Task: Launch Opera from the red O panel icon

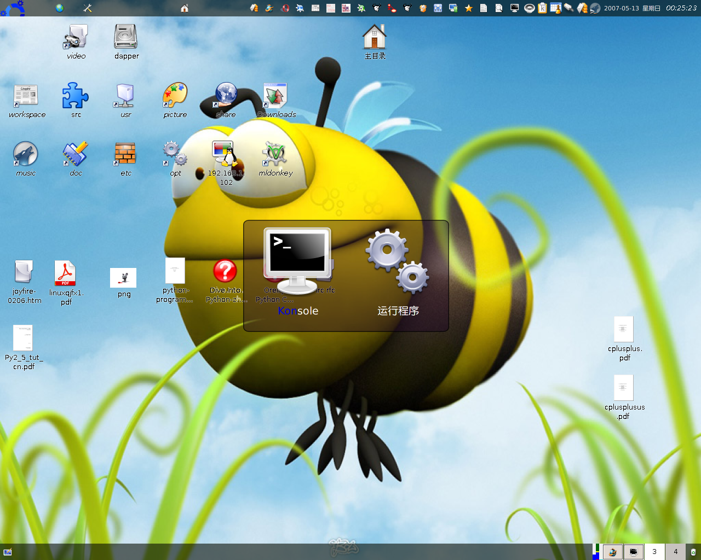Action: pyautogui.click(x=285, y=8)
